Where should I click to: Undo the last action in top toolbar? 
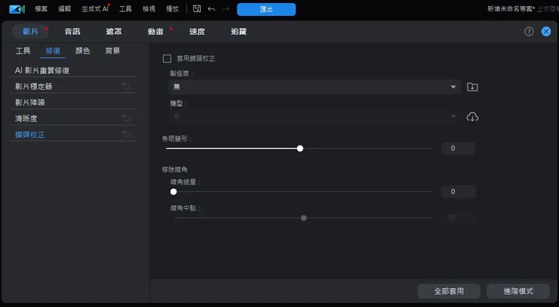click(x=212, y=9)
